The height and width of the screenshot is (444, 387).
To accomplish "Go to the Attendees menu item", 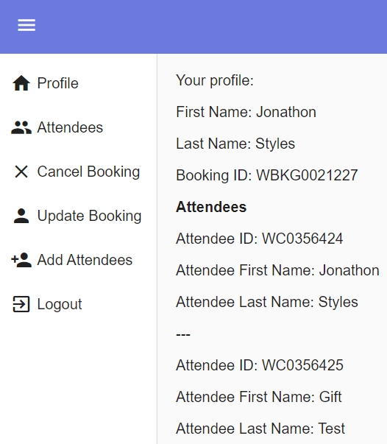I will (70, 127).
